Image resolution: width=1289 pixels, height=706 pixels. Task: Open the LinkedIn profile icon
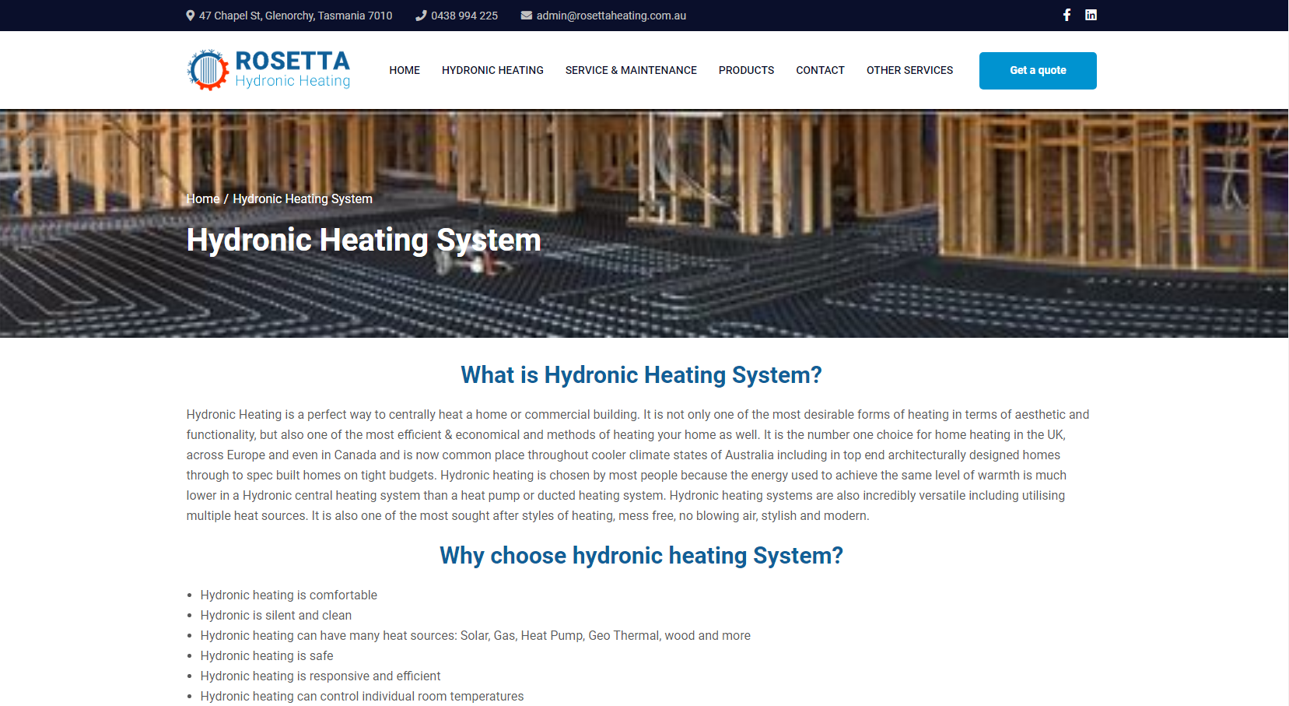pyautogui.click(x=1091, y=15)
